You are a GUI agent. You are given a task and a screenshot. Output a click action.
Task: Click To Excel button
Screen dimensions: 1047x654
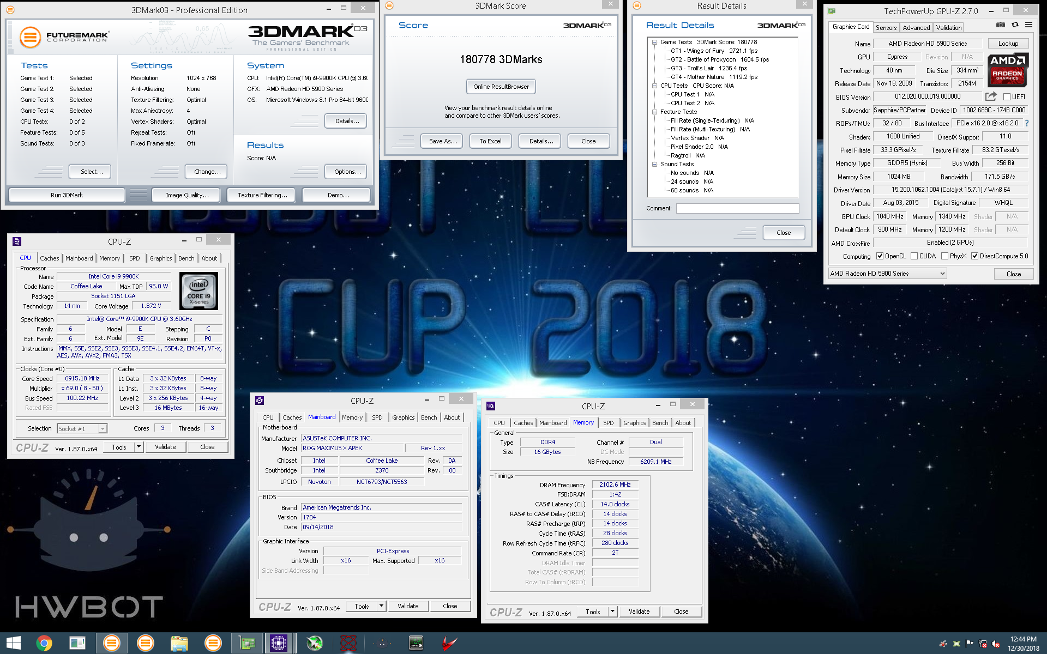click(490, 141)
